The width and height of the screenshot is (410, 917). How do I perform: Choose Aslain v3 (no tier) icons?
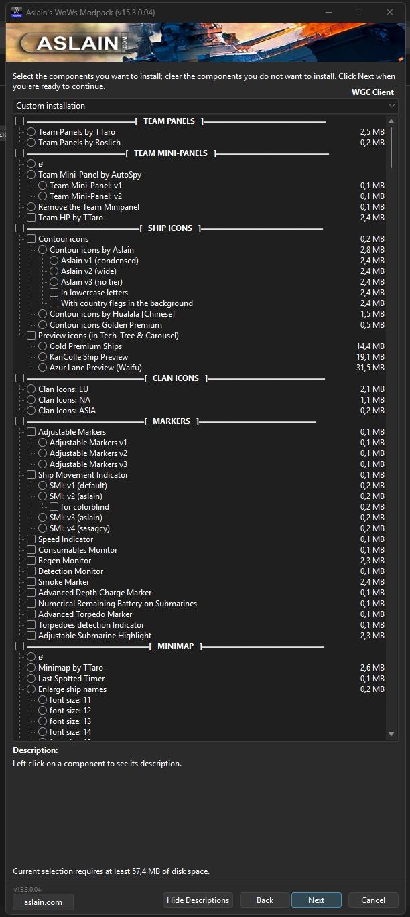pyautogui.click(x=54, y=282)
